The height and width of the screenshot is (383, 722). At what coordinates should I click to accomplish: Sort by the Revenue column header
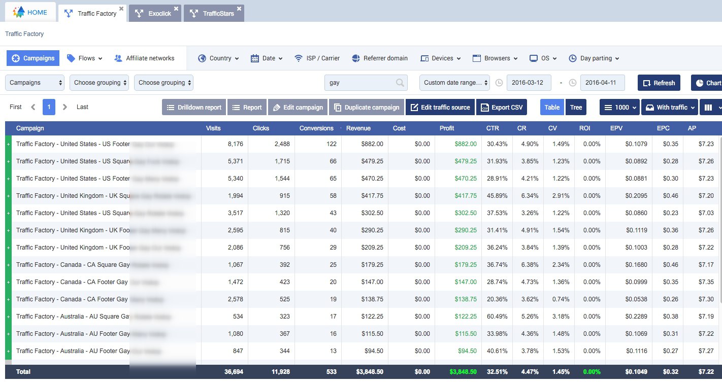(358, 128)
